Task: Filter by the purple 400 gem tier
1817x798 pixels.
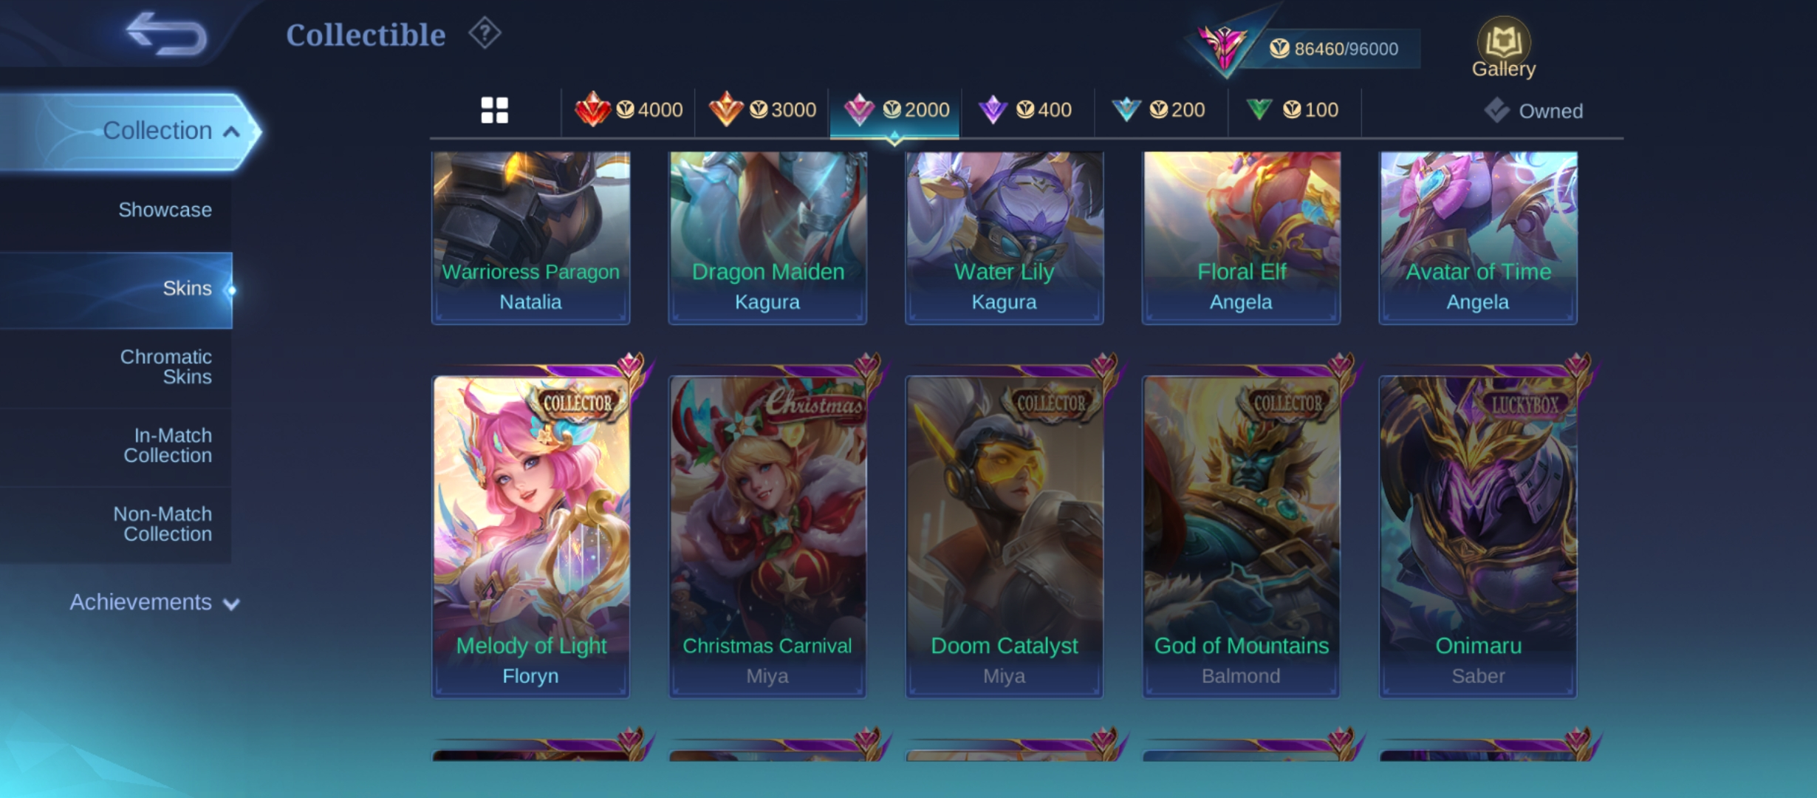Action: click(1025, 110)
